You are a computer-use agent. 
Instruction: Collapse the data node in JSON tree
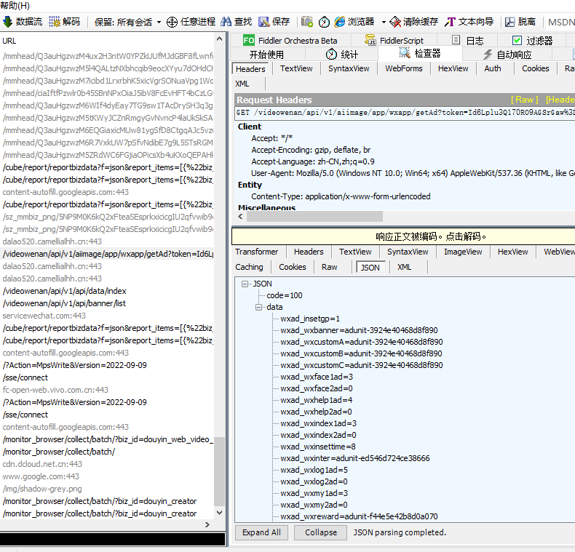point(259,307)
